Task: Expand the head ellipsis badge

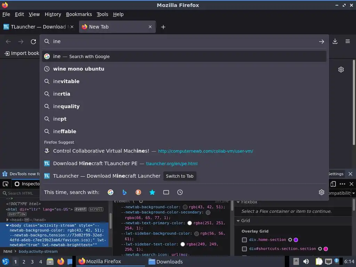Action: tap(26, 220)
